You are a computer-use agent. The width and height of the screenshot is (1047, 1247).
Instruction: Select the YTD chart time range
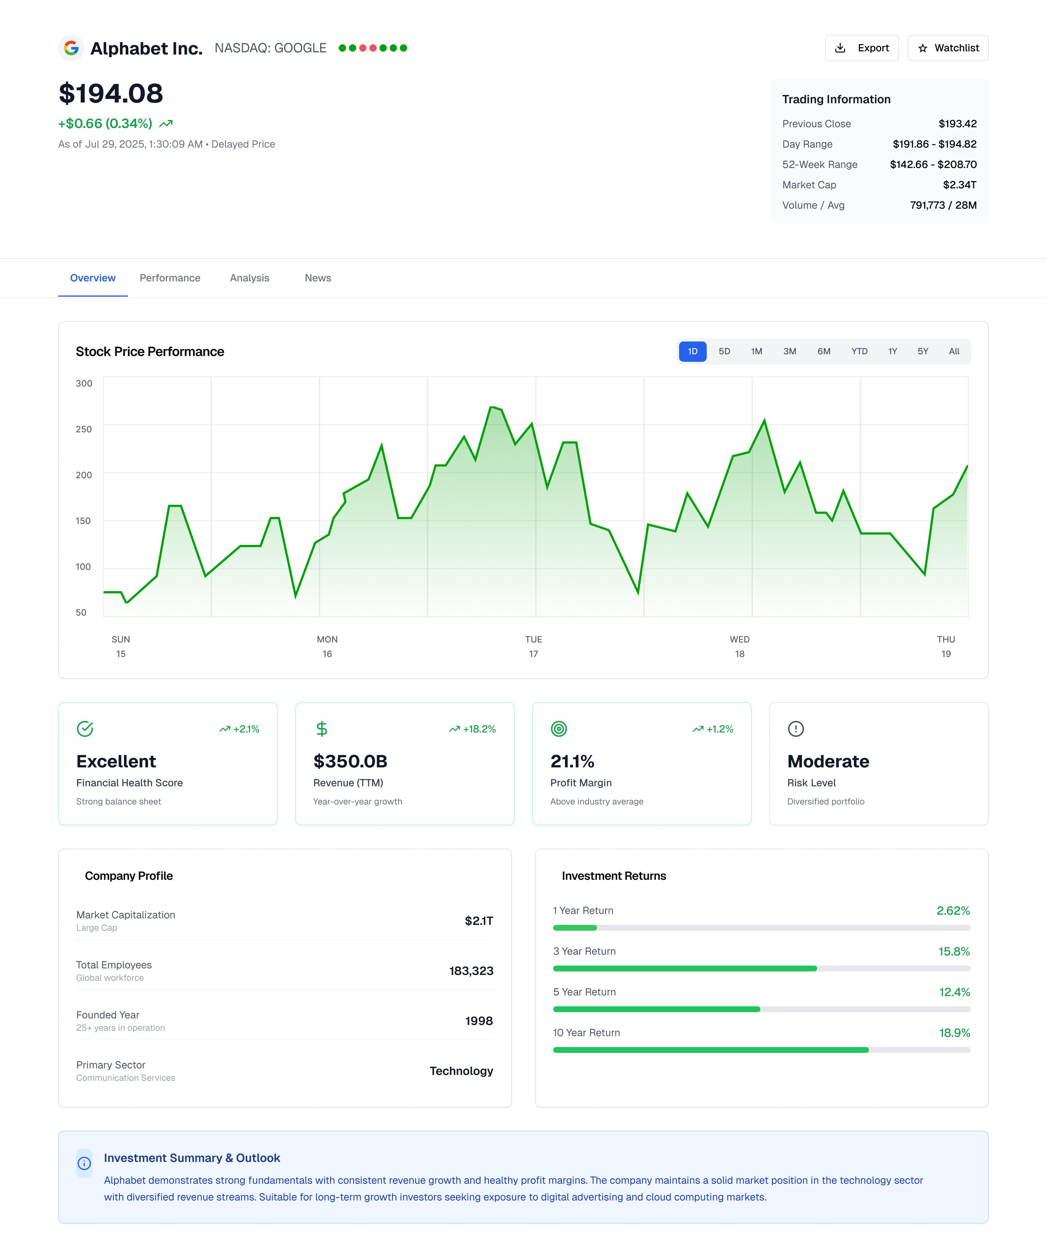[860, 351]
